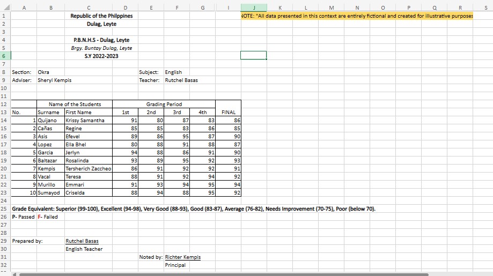Select row 12 header

tap(4, 105)
